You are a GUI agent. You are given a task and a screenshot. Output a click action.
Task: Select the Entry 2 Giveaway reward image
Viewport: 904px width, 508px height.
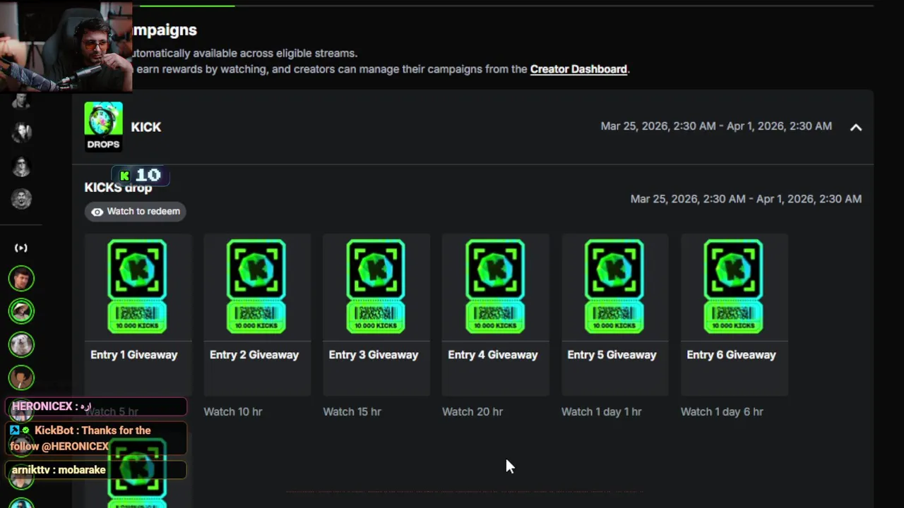(256, 286)
